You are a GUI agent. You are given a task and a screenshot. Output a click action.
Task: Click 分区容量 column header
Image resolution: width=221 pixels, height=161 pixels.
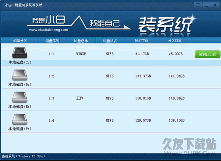(175, 41)
